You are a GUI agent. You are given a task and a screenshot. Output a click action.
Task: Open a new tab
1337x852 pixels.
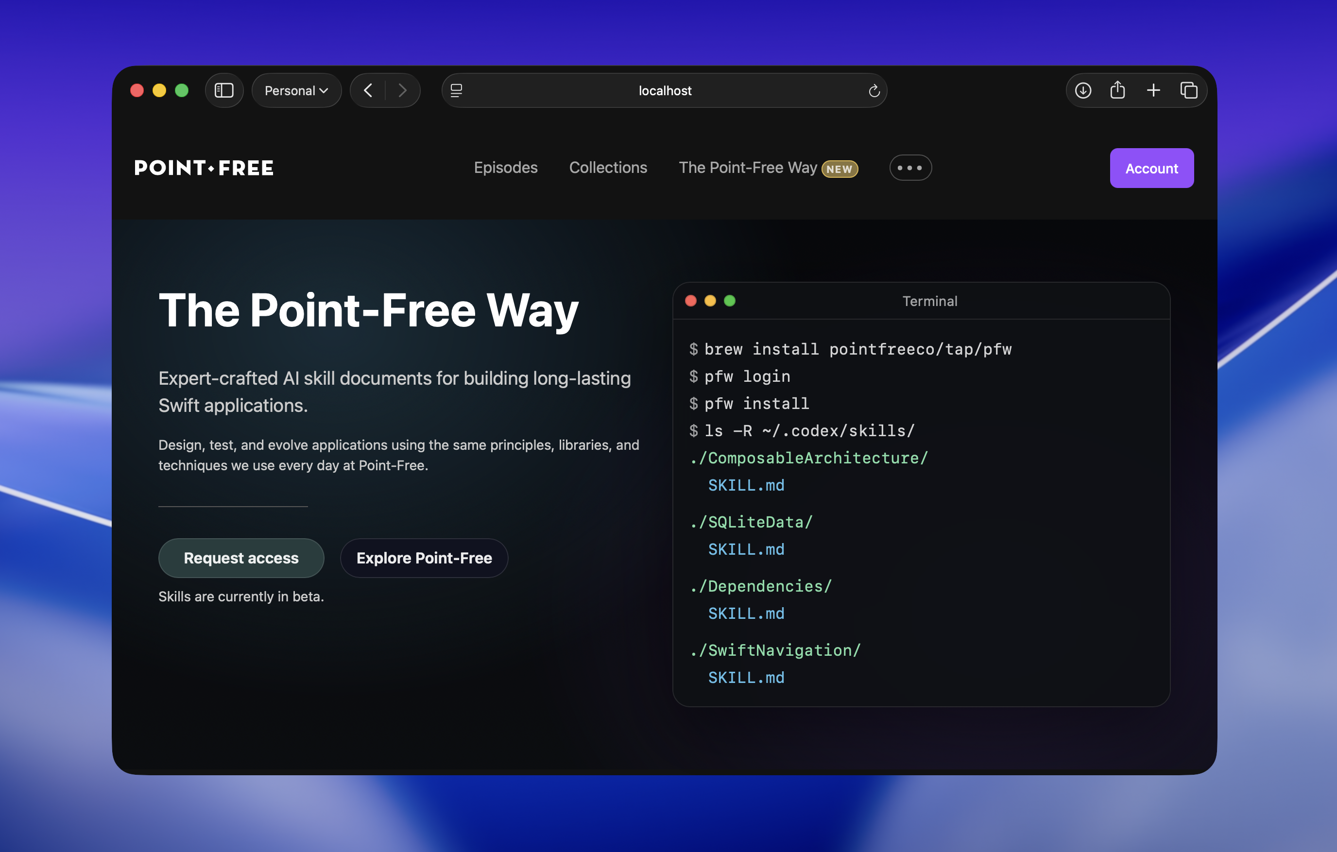coord(1153,90)
